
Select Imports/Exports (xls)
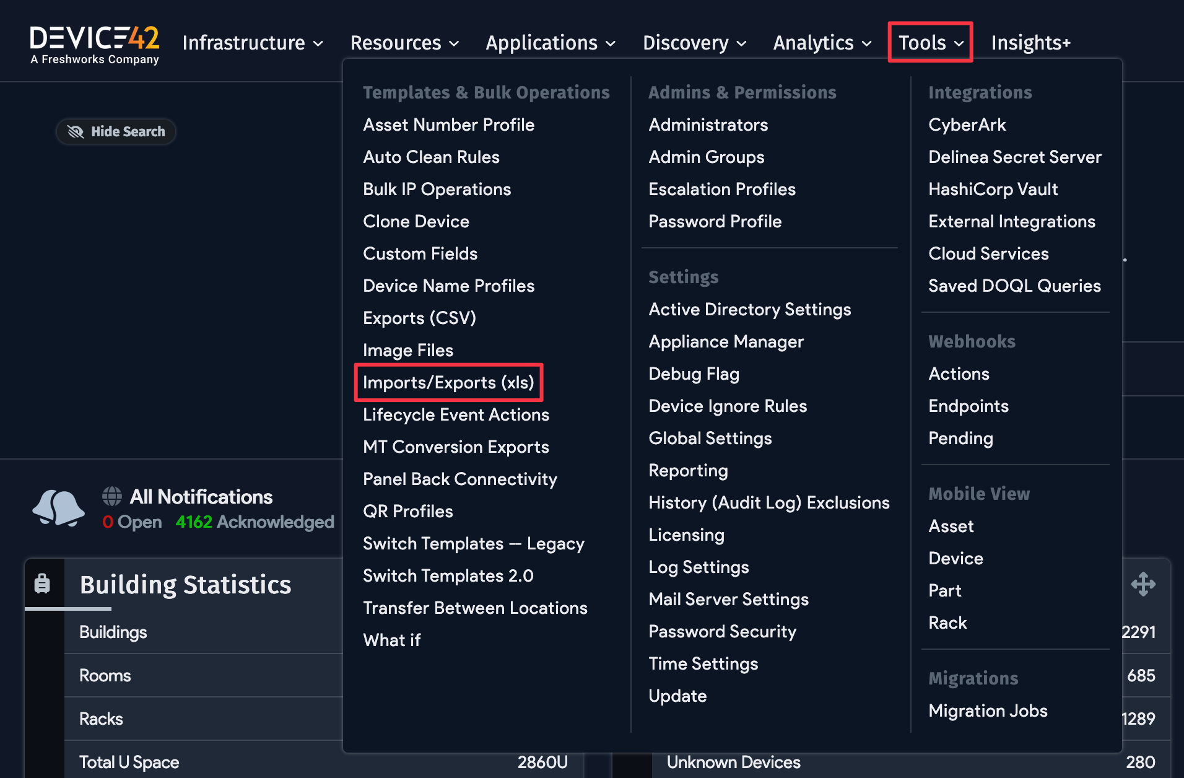coord(448,382)
